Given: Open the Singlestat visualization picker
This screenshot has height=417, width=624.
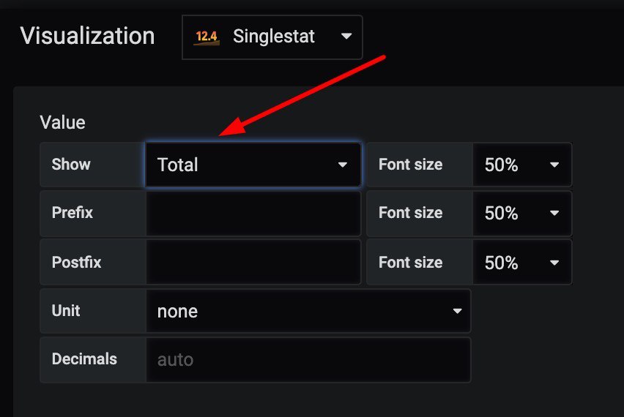Looking at the screenshot, I should coord(272,37).
